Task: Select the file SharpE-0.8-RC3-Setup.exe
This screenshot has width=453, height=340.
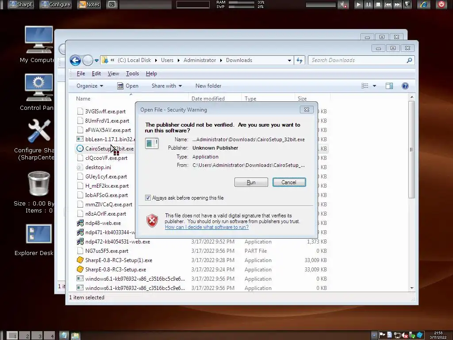Action: (115, 270)
